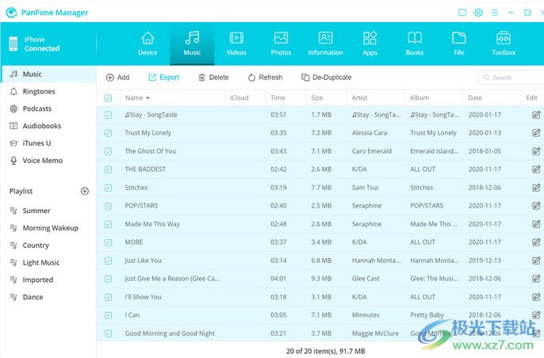Uncheck the POP/STARS row checkbox
The height and width of the screenshot is (358, 544).
coord(108,206)
